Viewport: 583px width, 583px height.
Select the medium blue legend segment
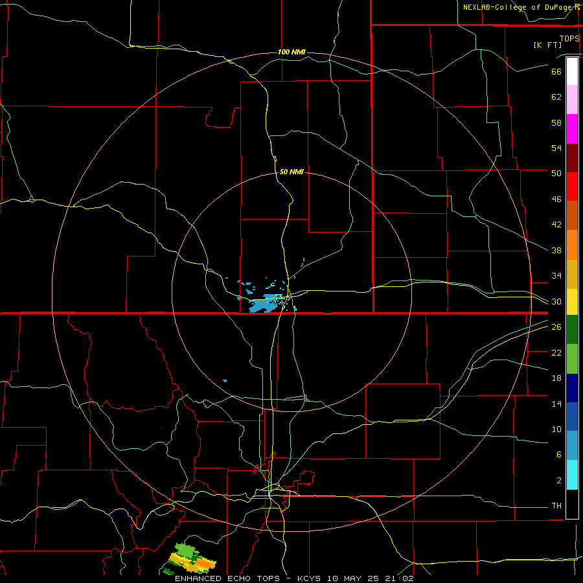[572, 417]
